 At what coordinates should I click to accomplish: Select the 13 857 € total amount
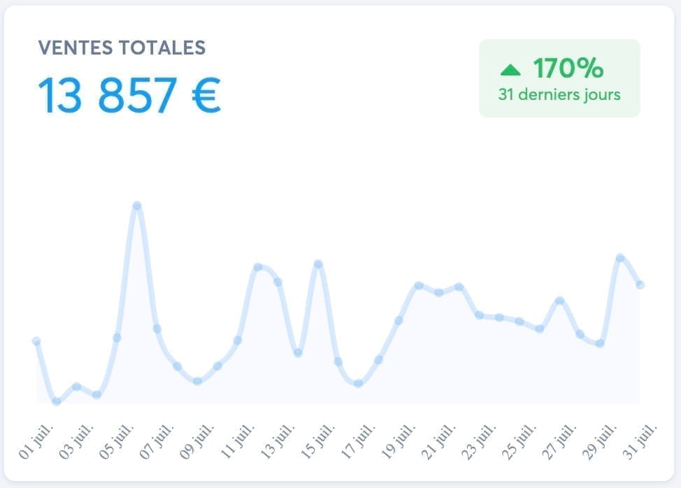pyautogui.click(x=129, y=95)
